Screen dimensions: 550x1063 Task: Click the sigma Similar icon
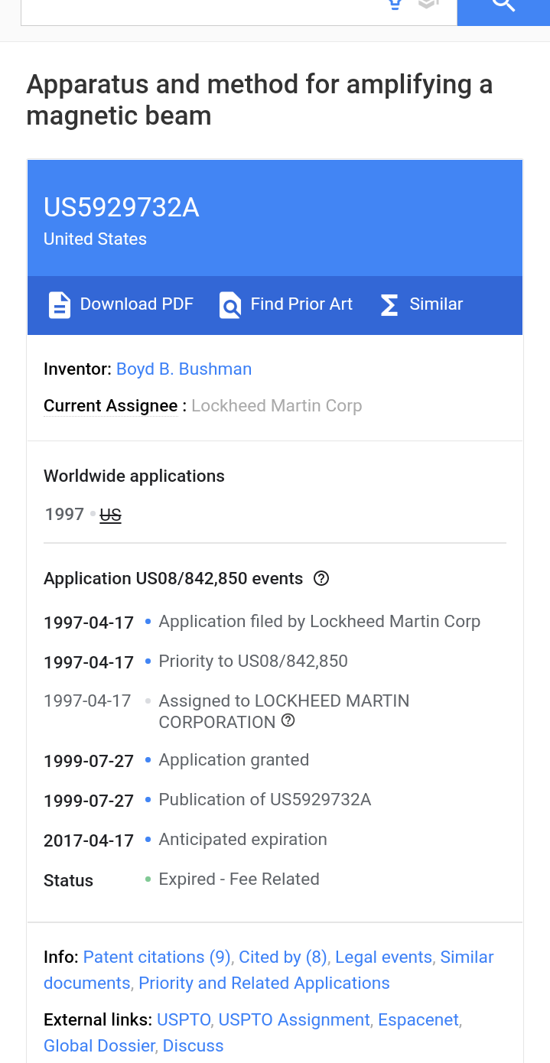coord(389,305)
